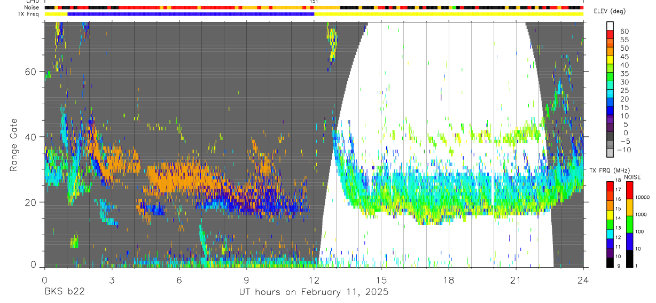Pick the blue swatch of the NOISE colorbar

[629, 242]
